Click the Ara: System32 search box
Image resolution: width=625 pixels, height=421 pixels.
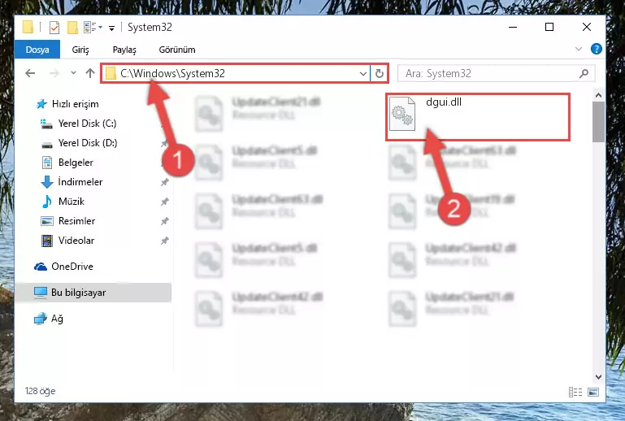496,73
